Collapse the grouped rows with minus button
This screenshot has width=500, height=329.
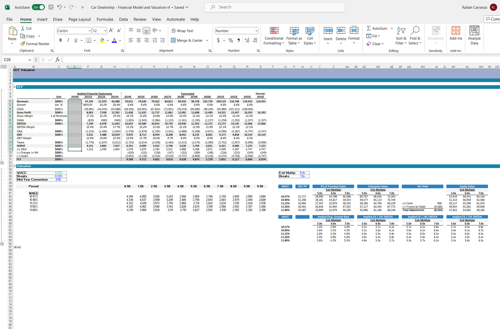click(x=2, y=163)
